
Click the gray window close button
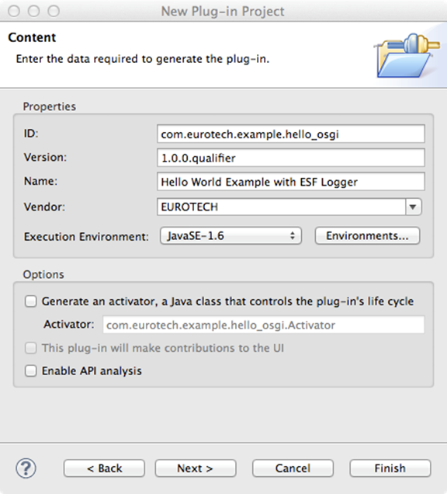point(14,11)
